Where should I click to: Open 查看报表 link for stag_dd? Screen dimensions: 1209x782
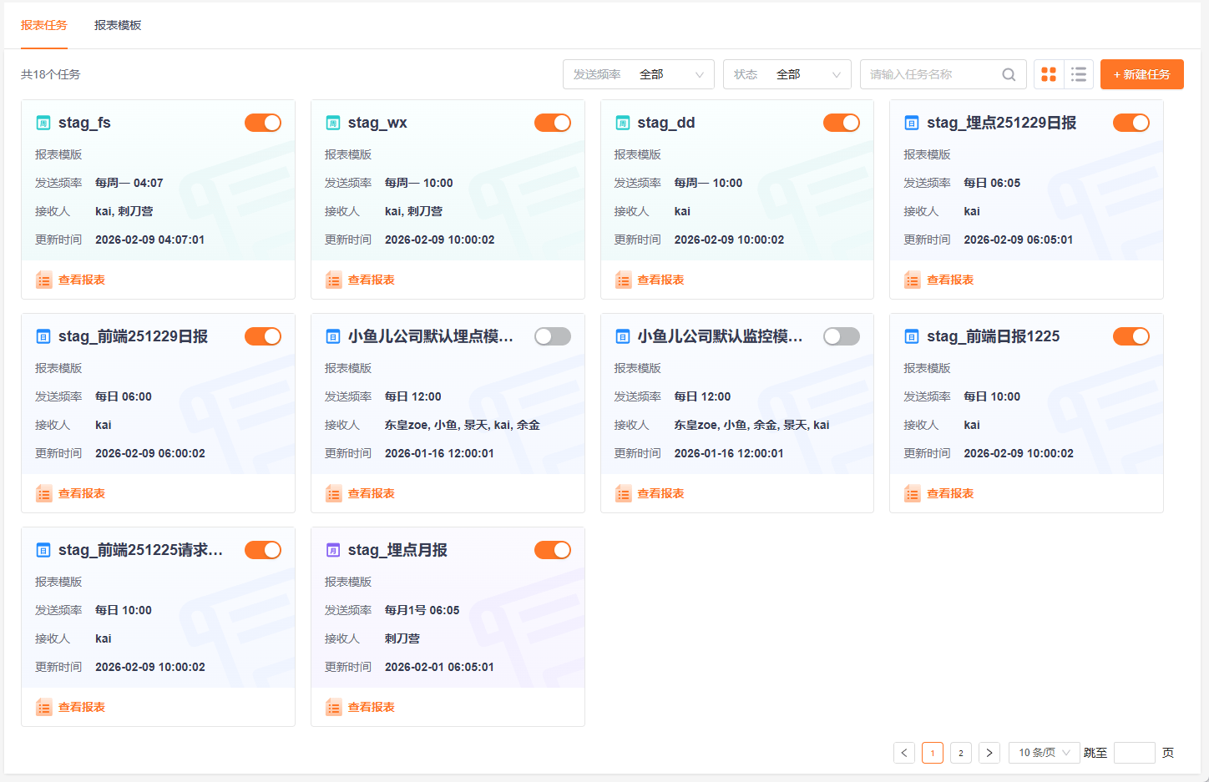pos(660,280)
